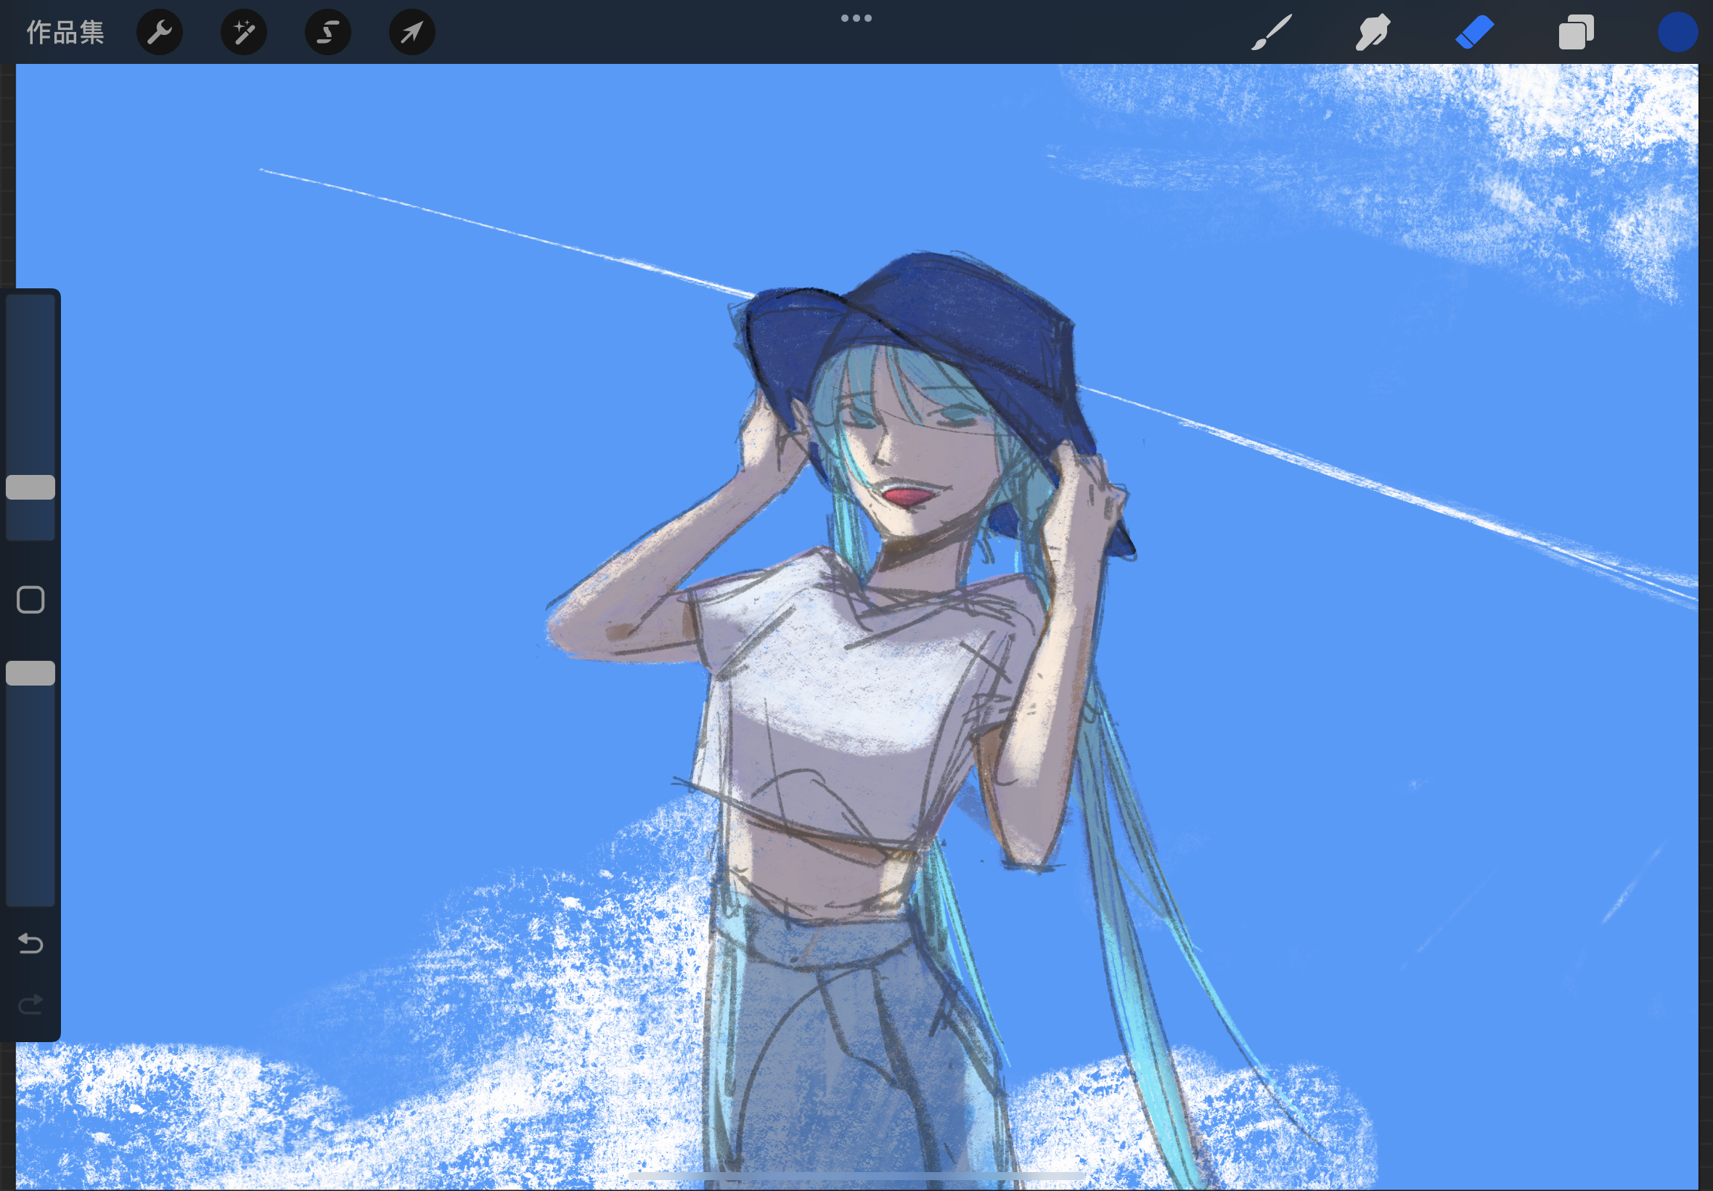Tap the three-dot menu at top center
This screenshot has height=1191, width=1713.
(856, 18)
